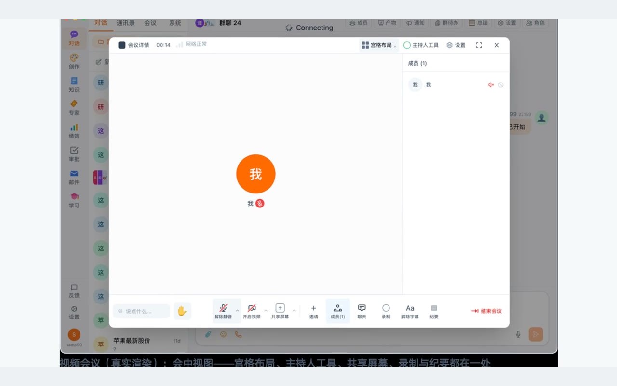Unmute microphone with 解除静音 button

click(223, 311)
